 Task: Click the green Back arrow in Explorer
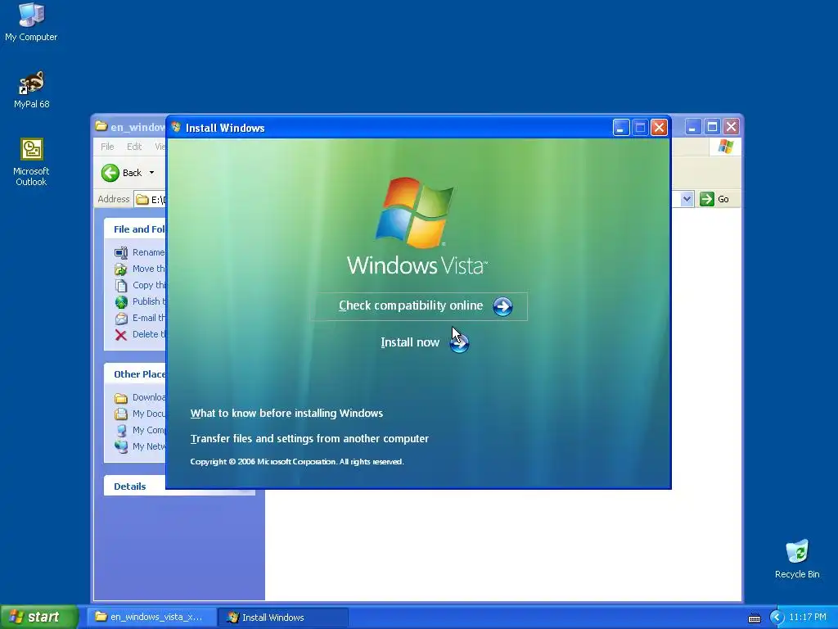(x=110, y=173)
